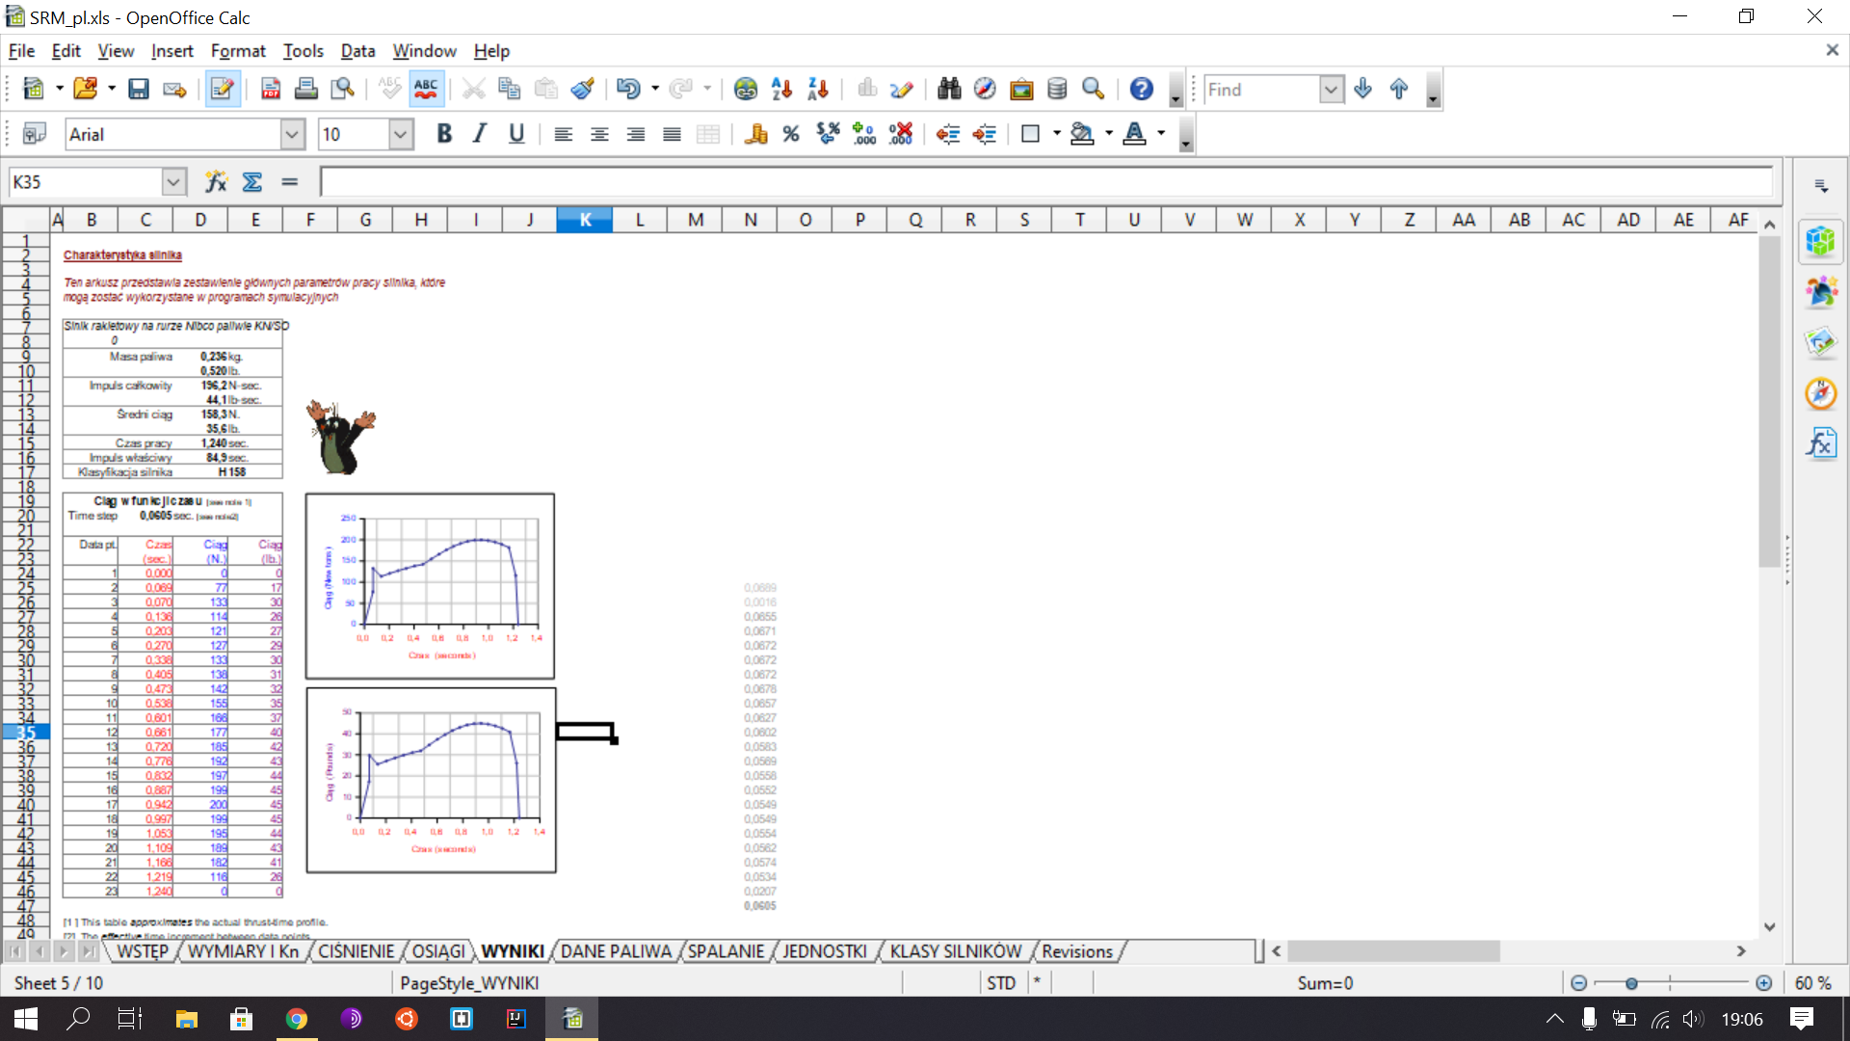Viewport: 1850px width, 1041px height.
Task: Click the Save document icon
Action: click(x=139, y=90)
